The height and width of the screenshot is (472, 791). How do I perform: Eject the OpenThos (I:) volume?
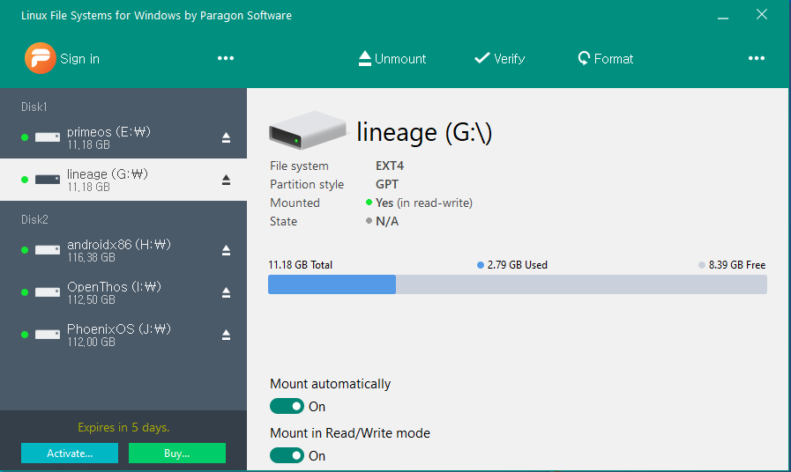[226, 292]
